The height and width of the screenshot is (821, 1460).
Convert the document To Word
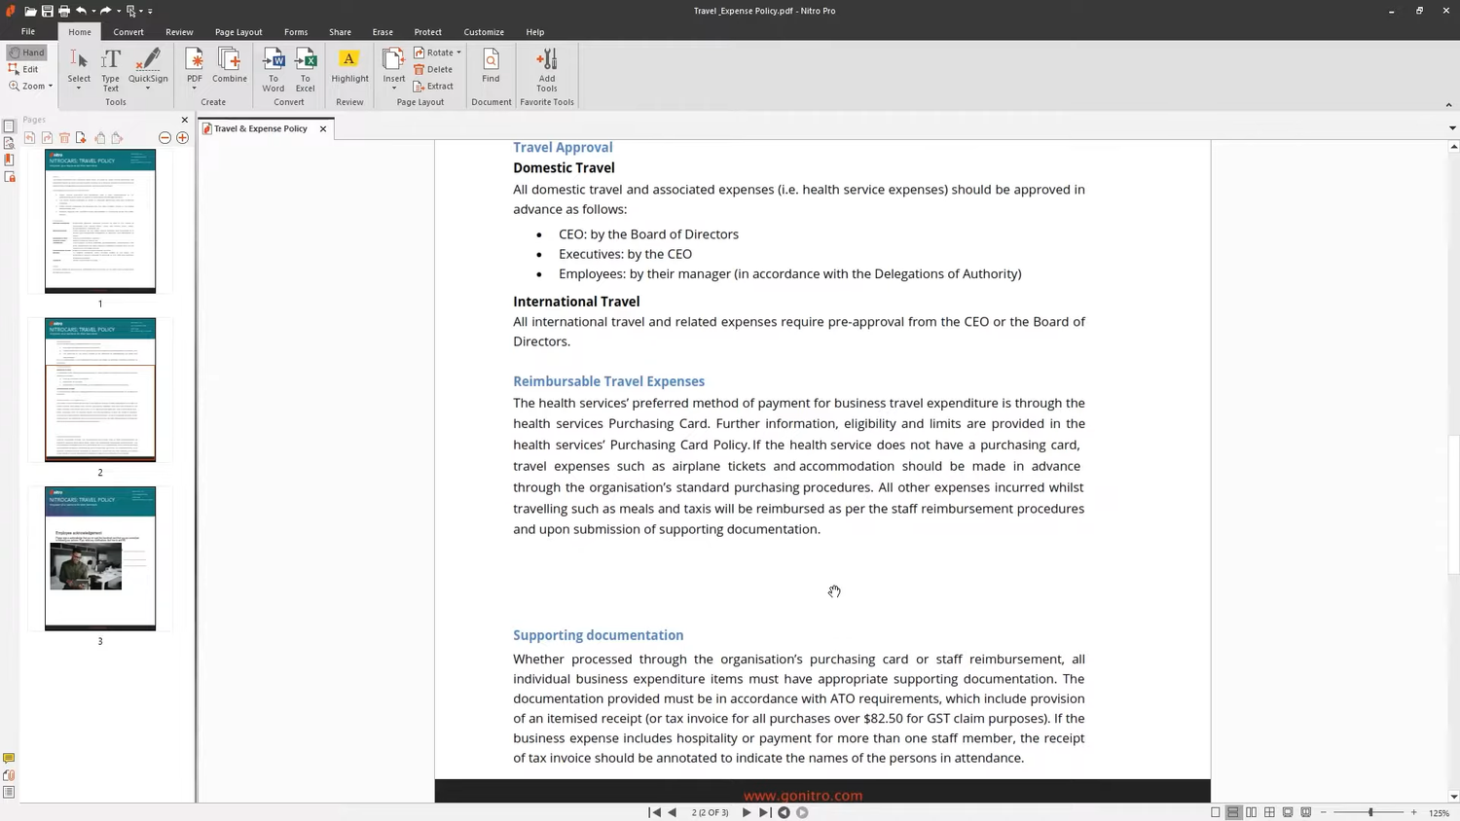tap(274, 70)
